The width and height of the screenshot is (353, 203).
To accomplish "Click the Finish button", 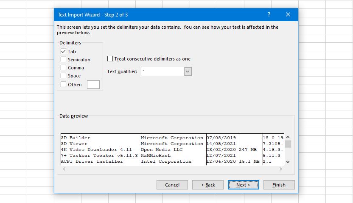I will point(279,185).
